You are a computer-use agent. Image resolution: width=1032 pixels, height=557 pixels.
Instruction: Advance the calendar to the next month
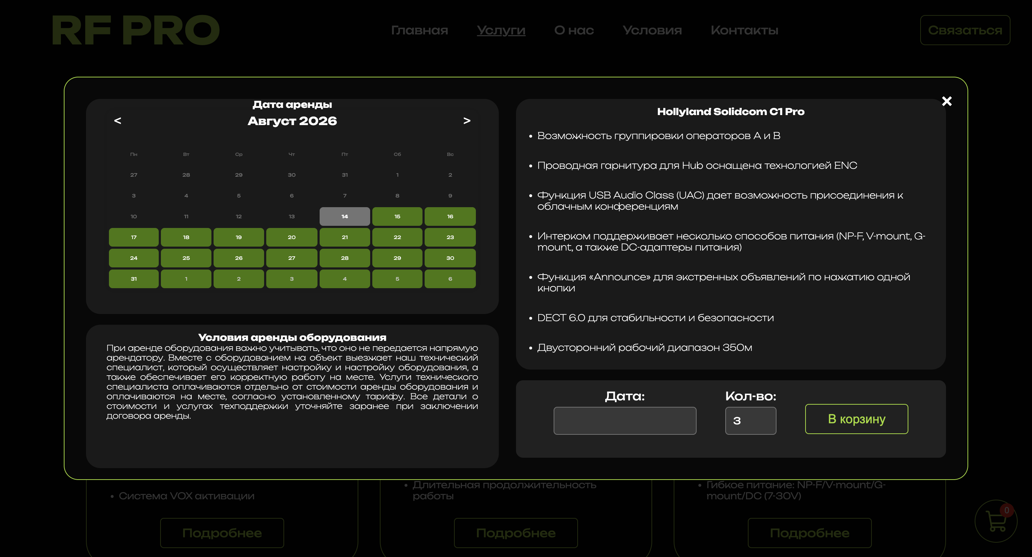467,121
